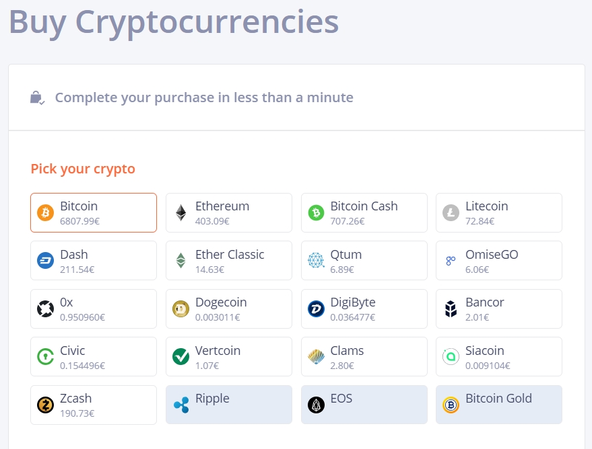
Task: Click the orange Bitcoin logo icon
Action: click(x=45, y=213)
